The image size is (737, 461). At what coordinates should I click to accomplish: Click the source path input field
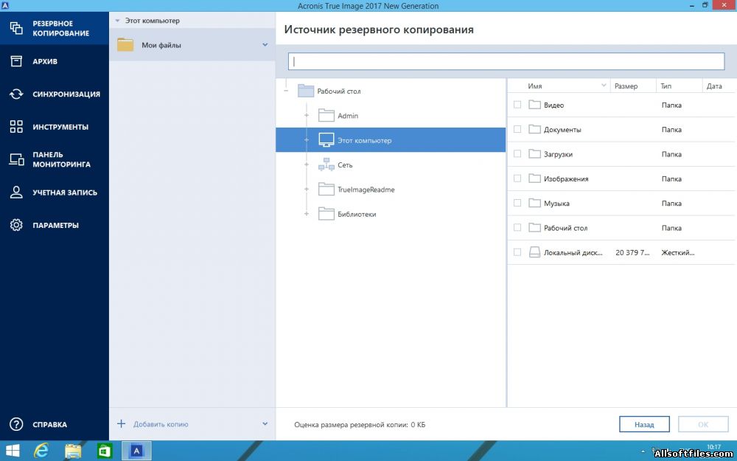[x=506, y=61]
